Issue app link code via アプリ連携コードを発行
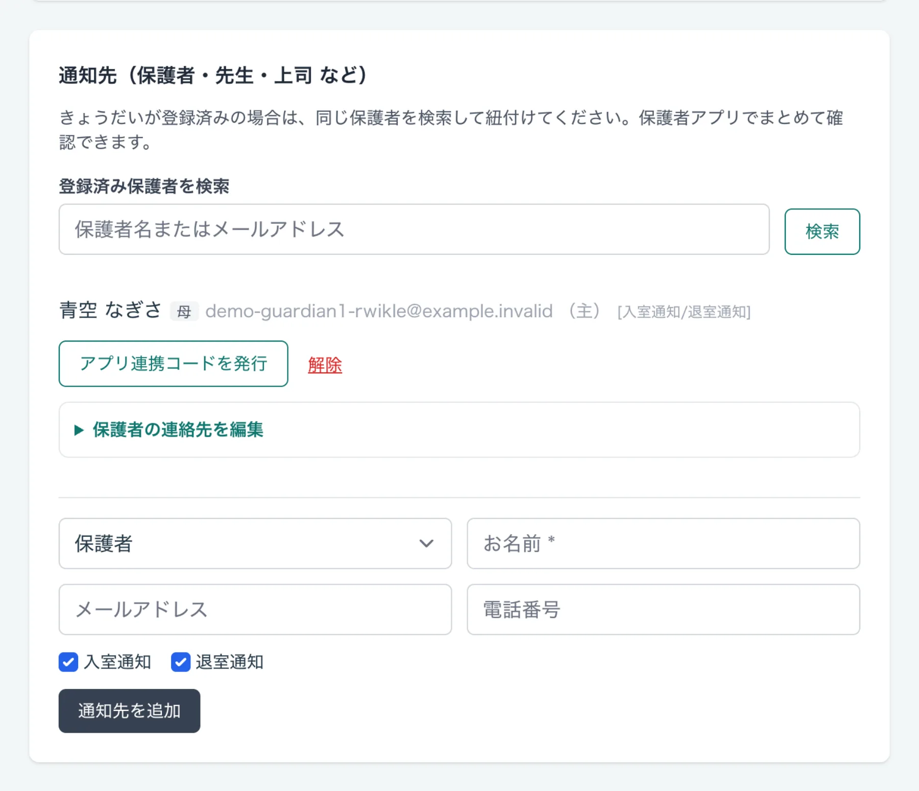Screen dimensions: 919x791 click(x=173, y=364)
